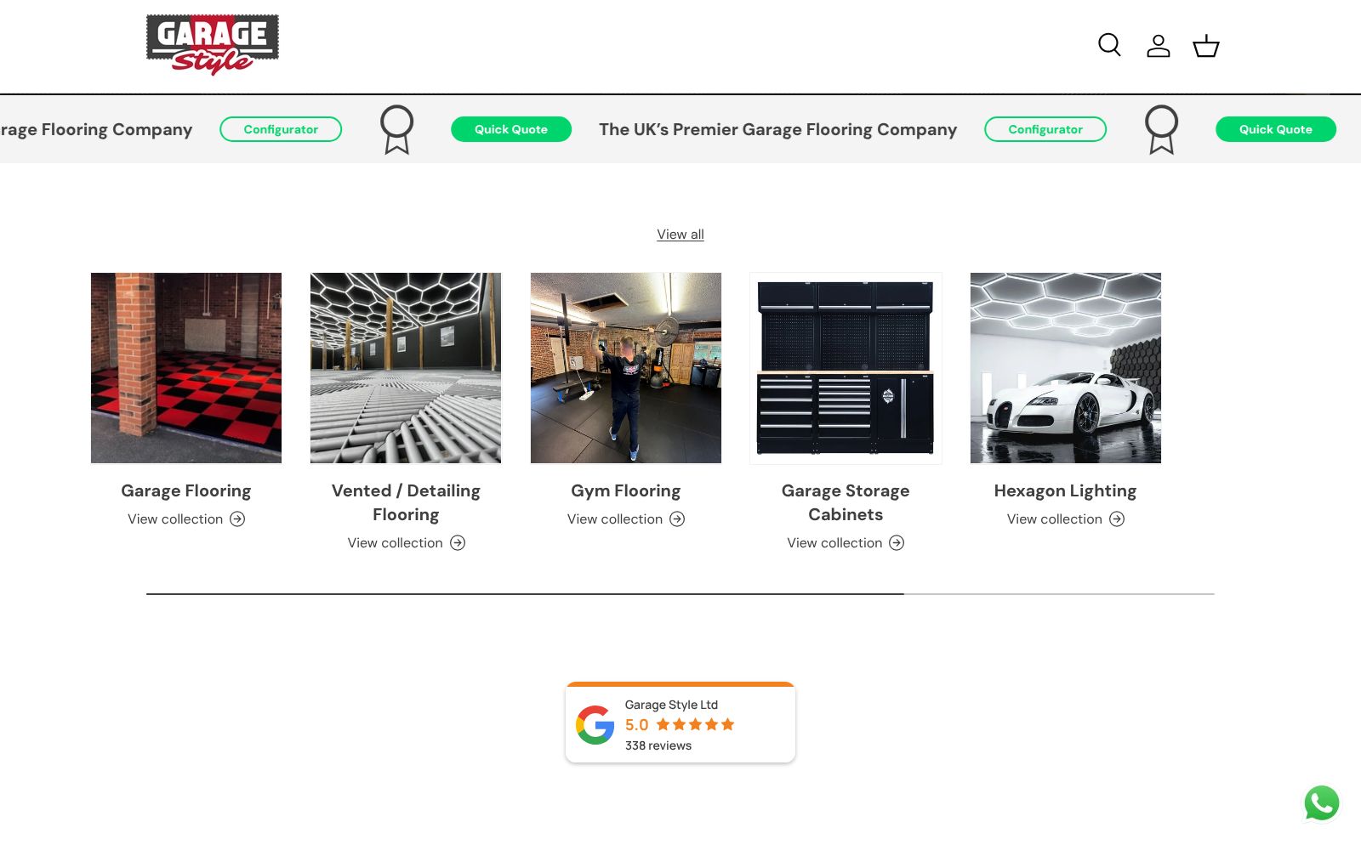1361x850 pixels.
Task: Click View collection text under Gym Flooring
Action: click(x=615, y=519)
